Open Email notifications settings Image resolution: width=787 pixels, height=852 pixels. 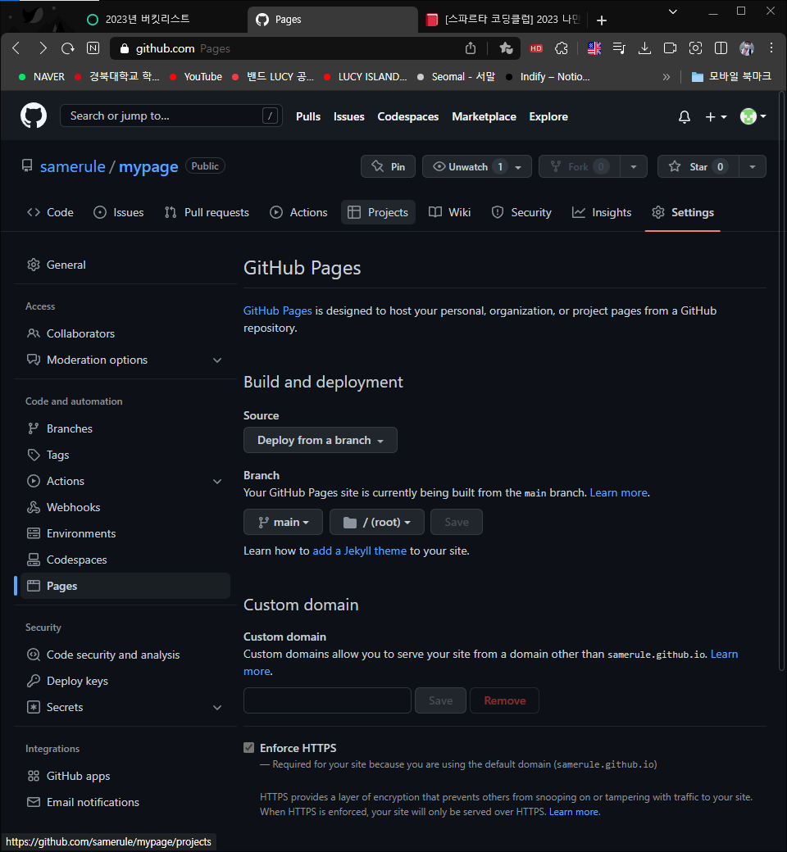125,802
